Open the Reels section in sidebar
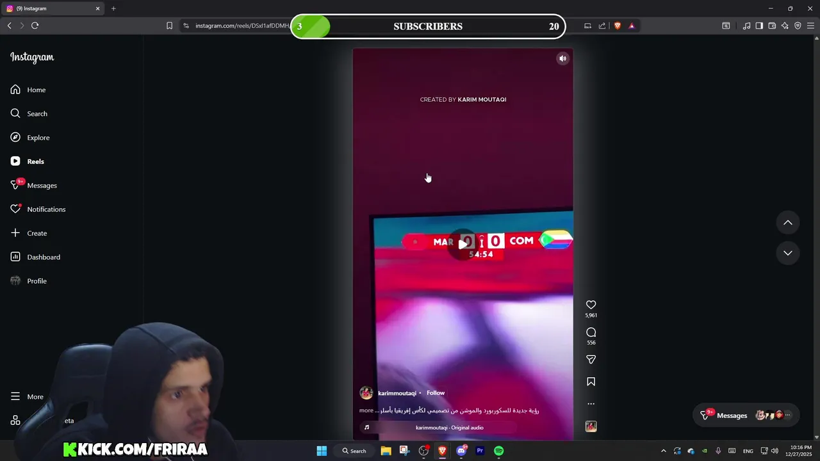 tap(28, 161)
